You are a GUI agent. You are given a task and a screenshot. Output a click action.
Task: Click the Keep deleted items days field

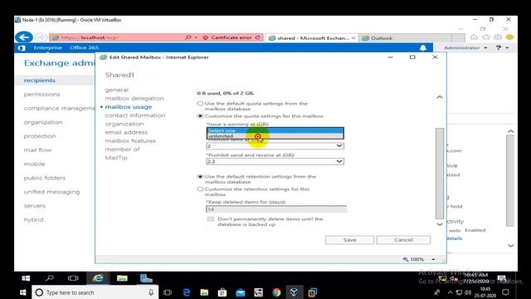[276, 209]
